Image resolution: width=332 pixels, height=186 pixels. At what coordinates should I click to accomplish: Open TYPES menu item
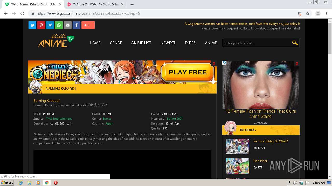tap(190, 43)
